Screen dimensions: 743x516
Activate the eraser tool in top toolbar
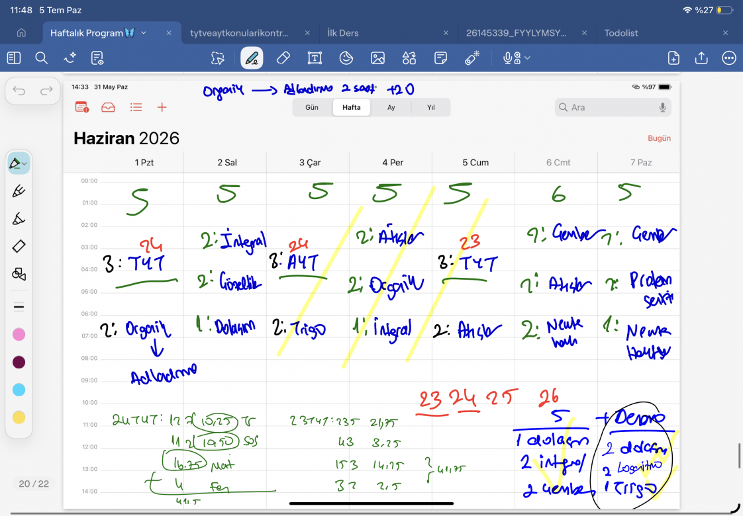coord(283,58)
